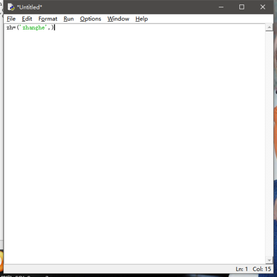Click the Python IDLE title bar icon

click(11, 7)
